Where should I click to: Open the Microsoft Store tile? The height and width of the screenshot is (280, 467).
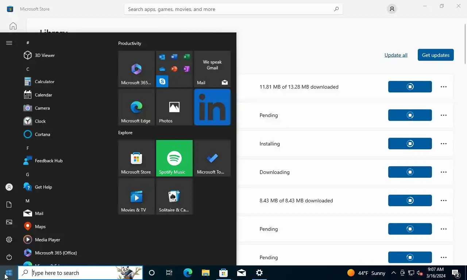pos(136,158)
